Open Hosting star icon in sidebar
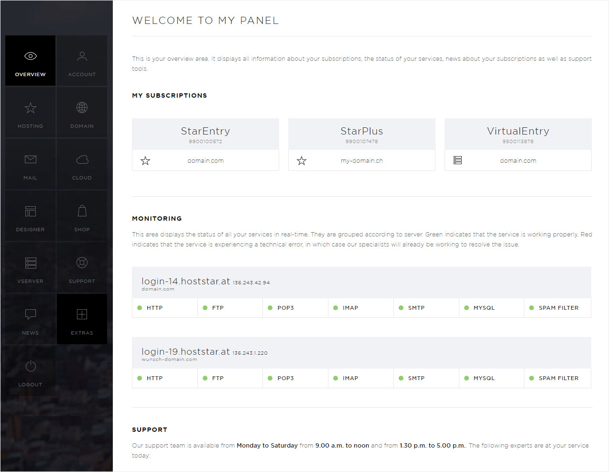Viewport: 609px width, 472px height. [31, 108]
